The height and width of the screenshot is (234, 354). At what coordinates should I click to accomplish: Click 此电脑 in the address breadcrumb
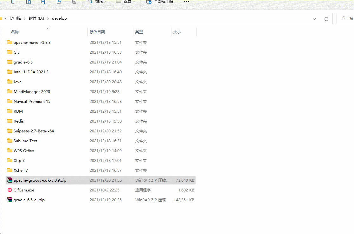click(15, 18)
